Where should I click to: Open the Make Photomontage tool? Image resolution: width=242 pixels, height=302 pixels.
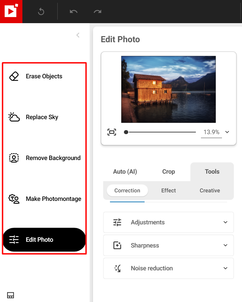point(53,199)
